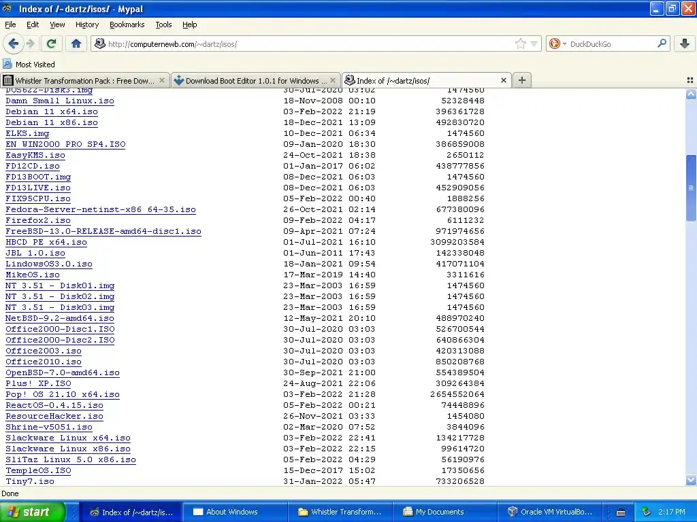Open the Windows Start button
The width and height of the screenshot is (697, 522).
coord(33,512)
